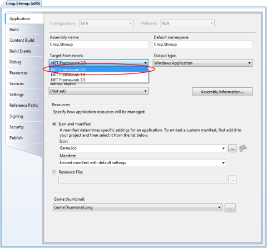Viewport: 267px width, 248px height.
Task: Open the Manifest dropdown list
Action: [142, 163]
